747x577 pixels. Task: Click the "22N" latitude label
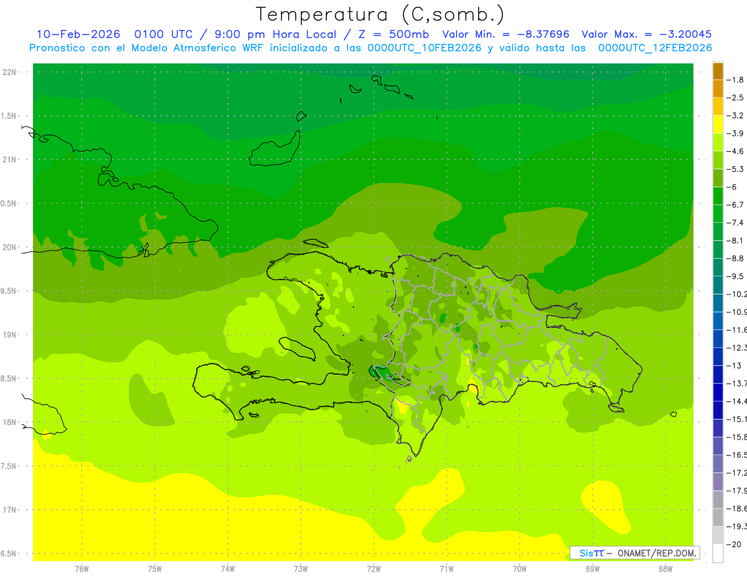(11, 72)
